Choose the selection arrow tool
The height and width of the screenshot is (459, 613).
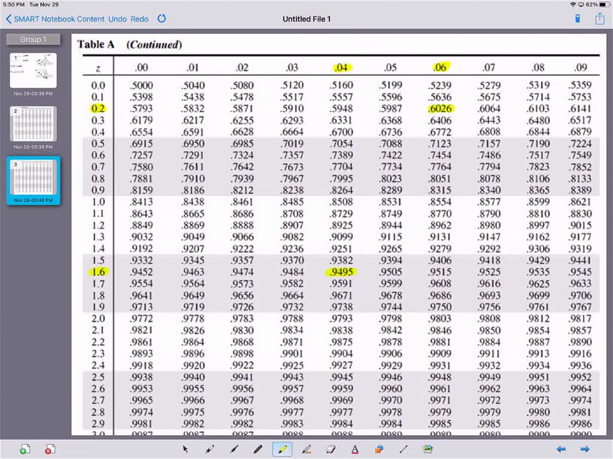186,449
